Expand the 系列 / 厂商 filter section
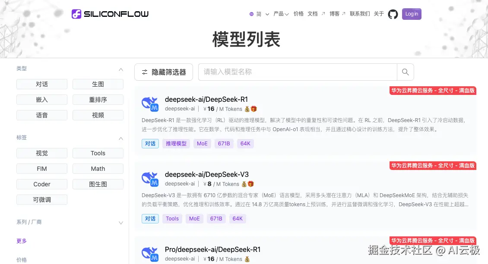488x264 pixels. pyautogui.click(x=121, y=223)
